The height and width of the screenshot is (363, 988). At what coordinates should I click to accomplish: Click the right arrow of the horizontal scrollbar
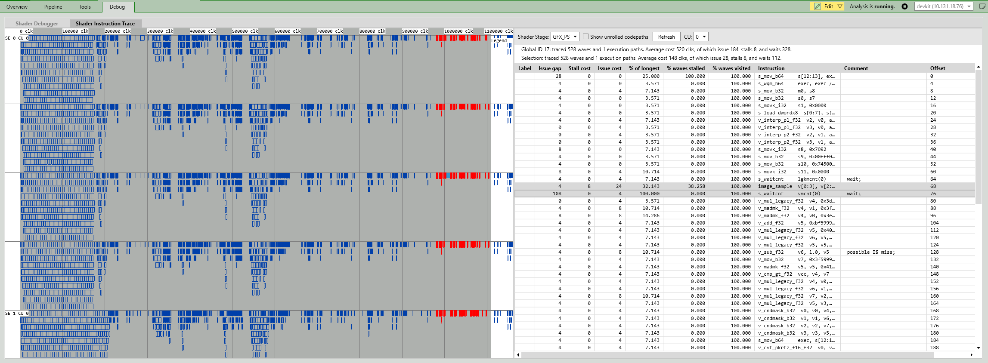(972, 355)
